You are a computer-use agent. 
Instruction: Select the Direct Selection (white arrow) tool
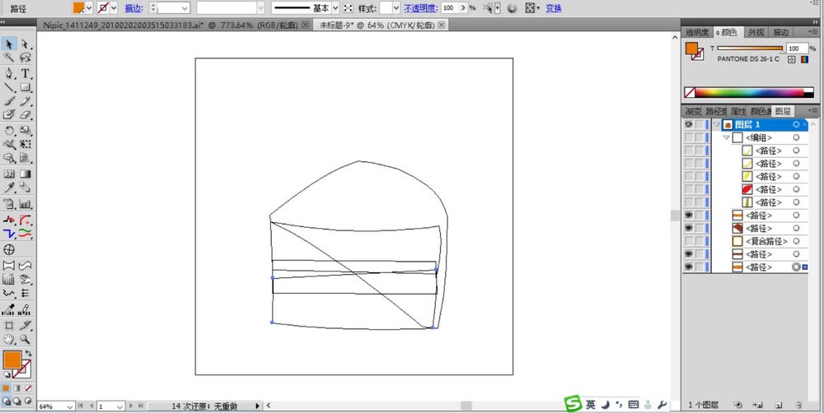click(26, 44)
